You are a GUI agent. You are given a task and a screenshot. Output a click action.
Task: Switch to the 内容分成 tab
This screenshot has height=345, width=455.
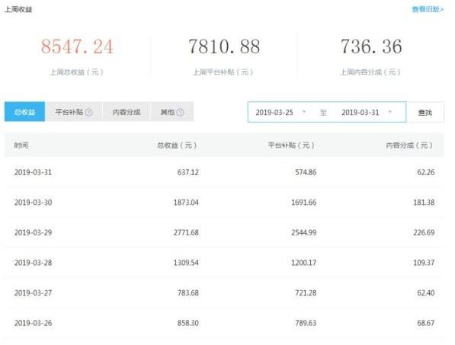click(x=127, y=112)
